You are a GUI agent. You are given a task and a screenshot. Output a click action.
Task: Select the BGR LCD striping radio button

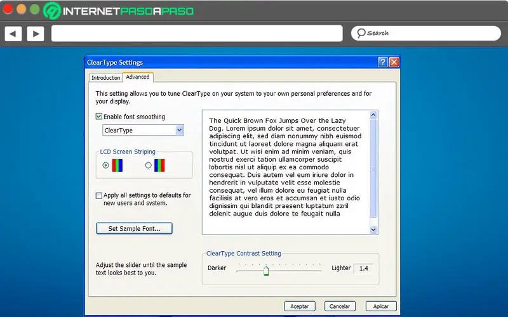tap(149, 165)
